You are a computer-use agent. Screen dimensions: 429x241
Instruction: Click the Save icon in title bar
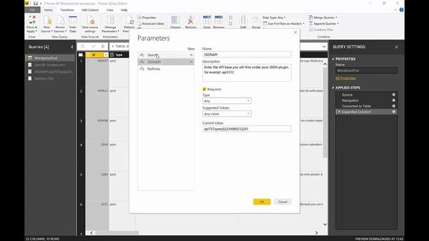[36, 3]
